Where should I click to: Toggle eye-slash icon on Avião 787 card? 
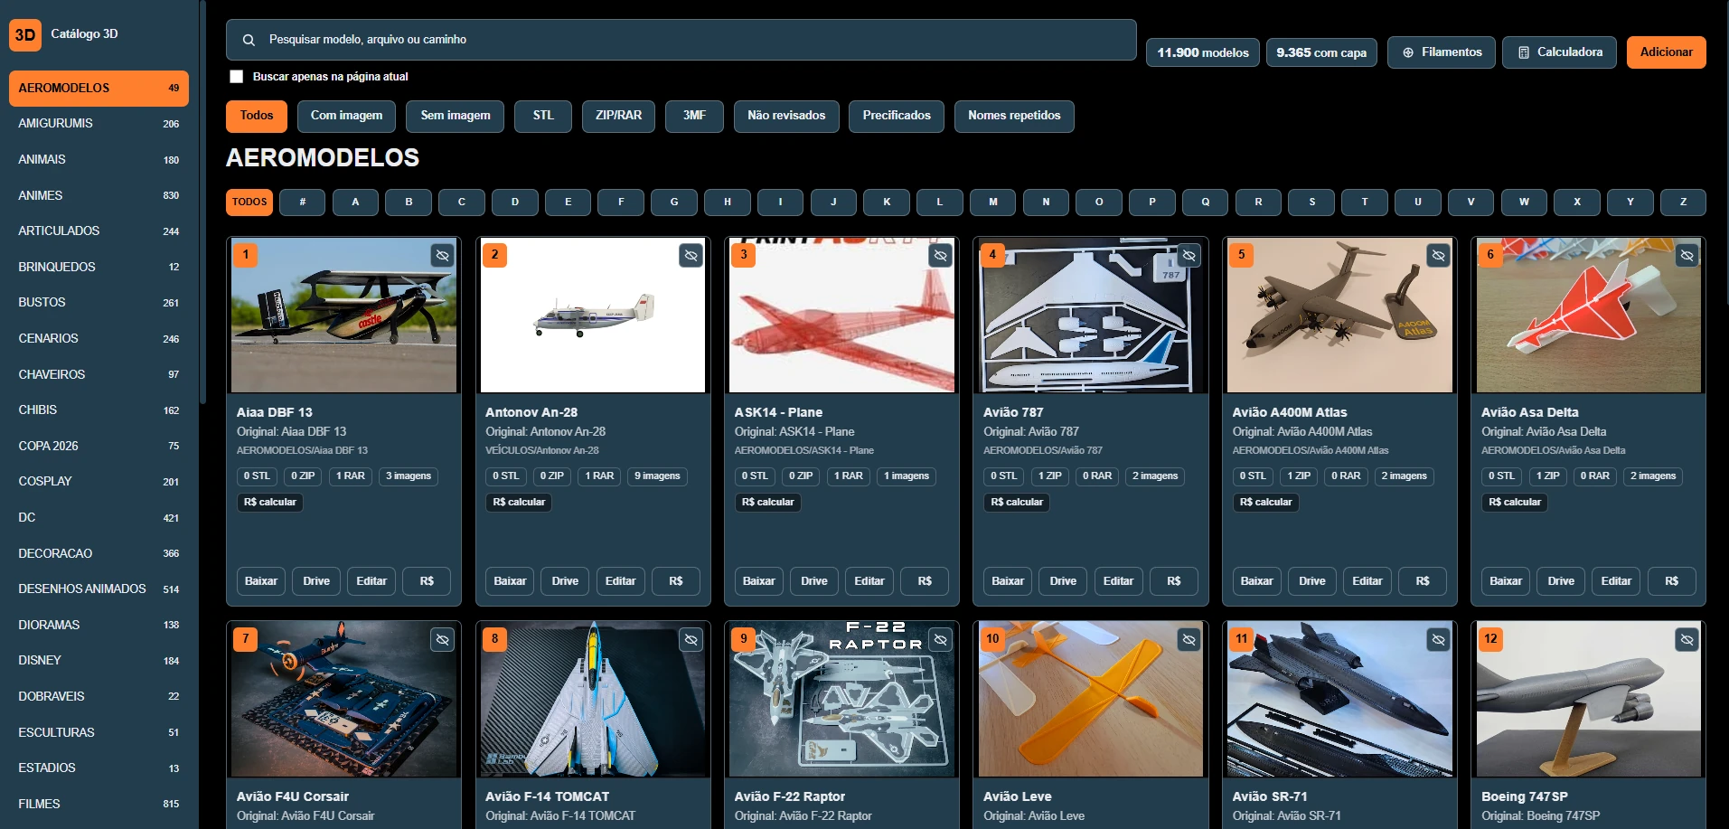pos(1189,256)
